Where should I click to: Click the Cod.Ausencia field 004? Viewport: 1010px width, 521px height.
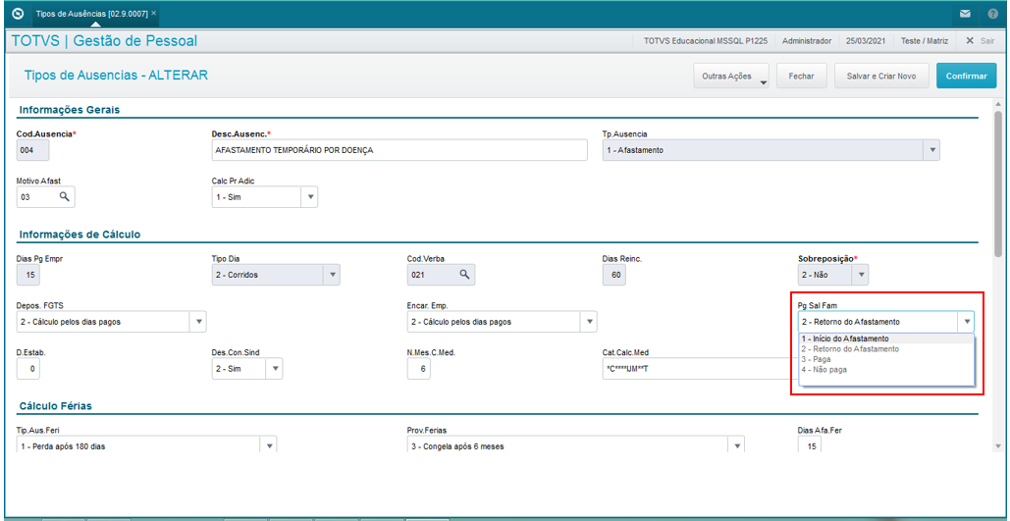point(32,150)
